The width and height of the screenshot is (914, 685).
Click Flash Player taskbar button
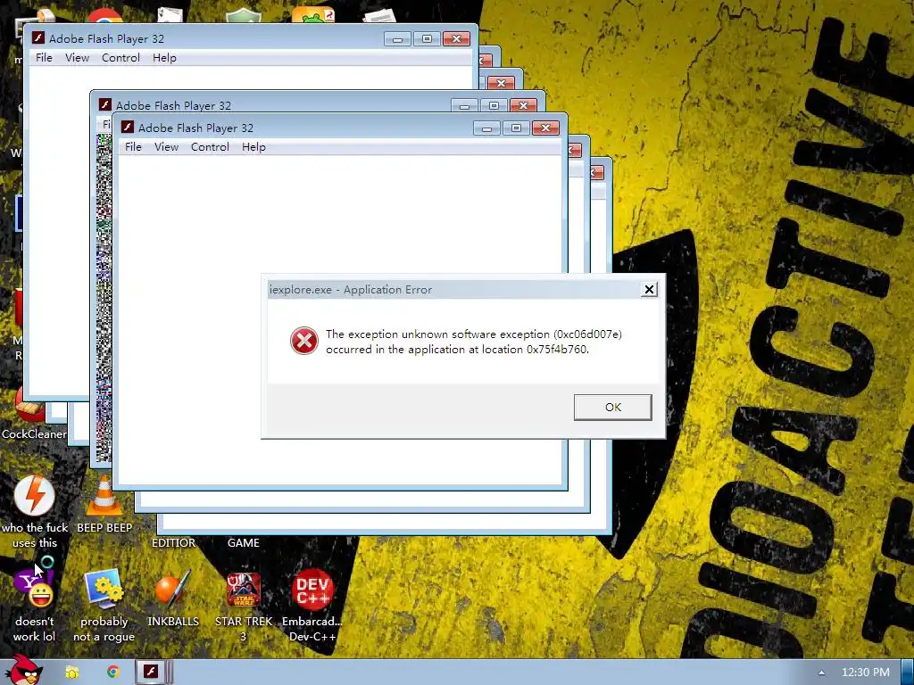point(151,673)
